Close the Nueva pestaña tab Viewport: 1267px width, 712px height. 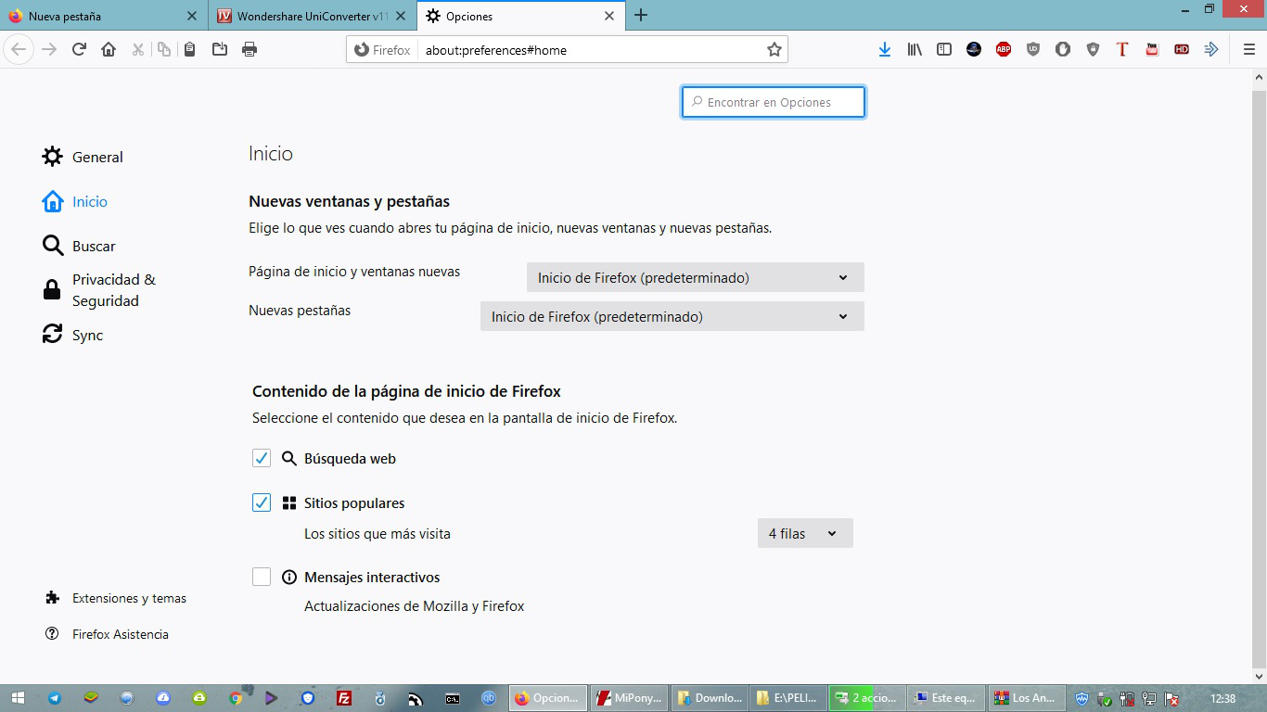coord(192,16)
